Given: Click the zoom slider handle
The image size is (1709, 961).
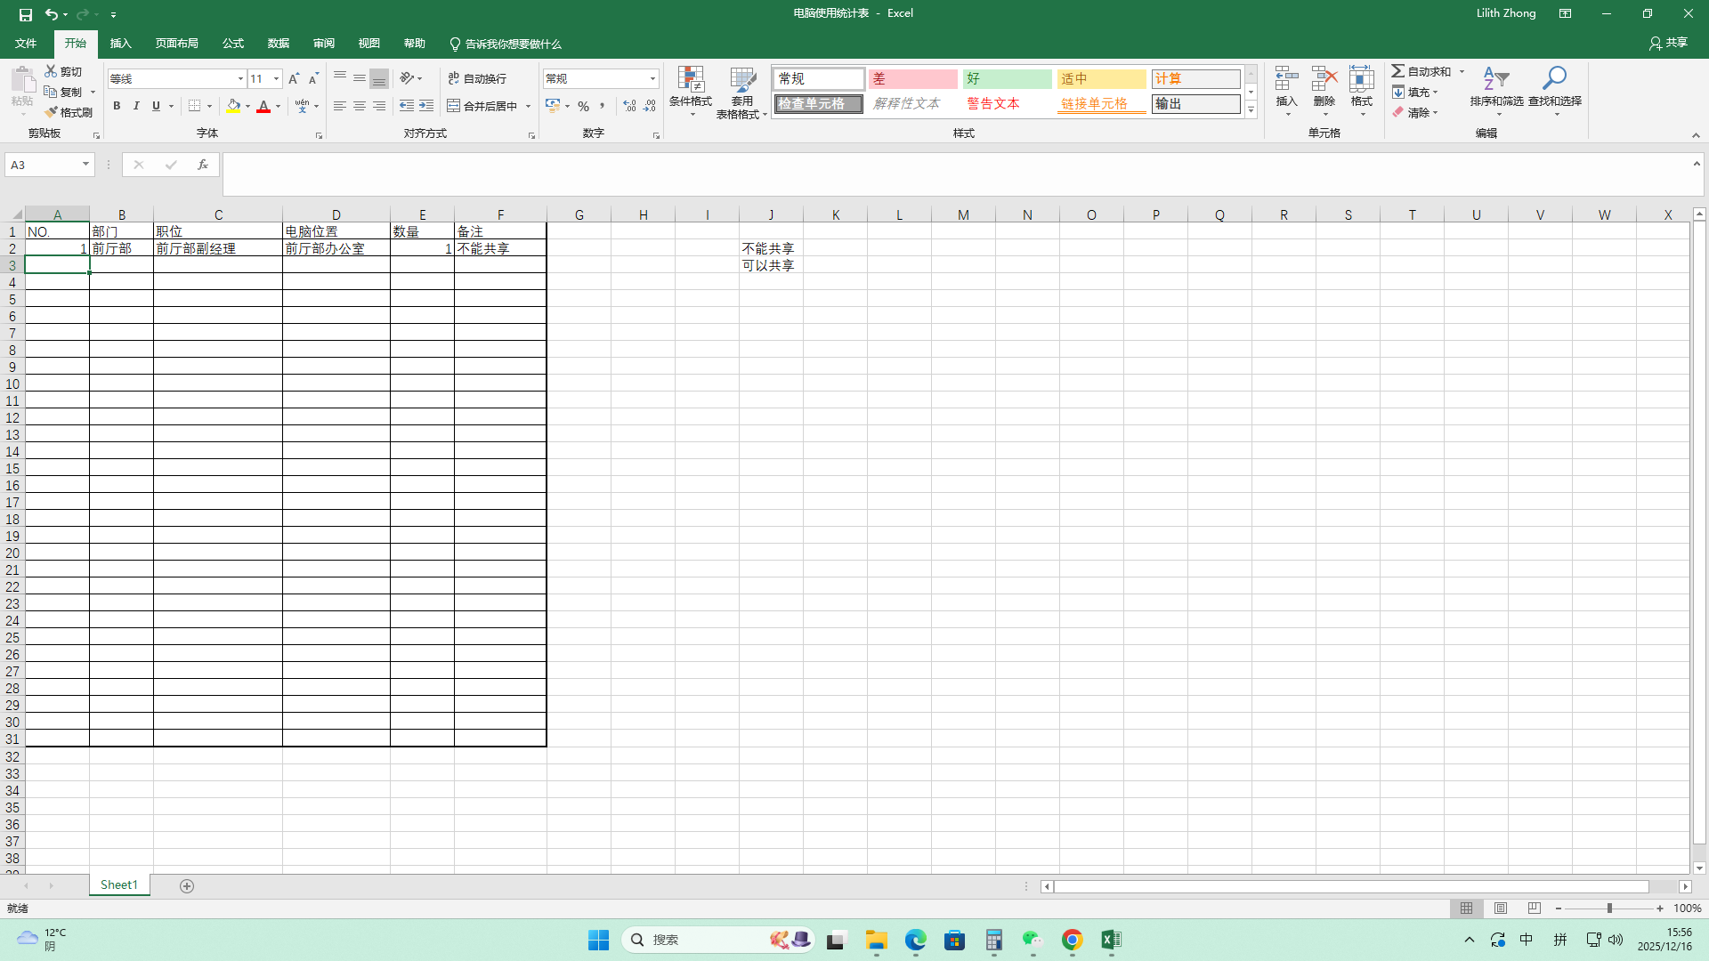Looking at the screenshot, I should click(x=1609, y=909).
